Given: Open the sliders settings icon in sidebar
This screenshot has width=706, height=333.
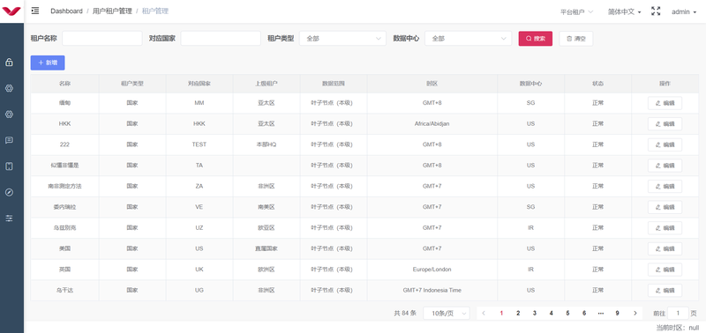Looking at the screenshot, I should pyautogui.click(x=9, y=218).
